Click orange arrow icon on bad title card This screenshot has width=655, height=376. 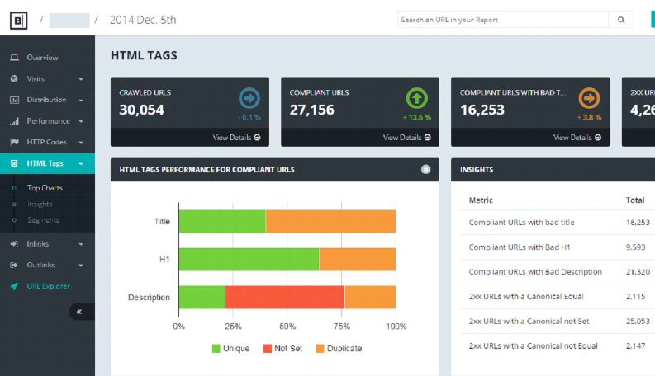(589, 98)
